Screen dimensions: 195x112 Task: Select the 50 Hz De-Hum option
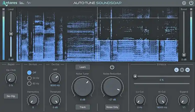(x=29, y=78)
